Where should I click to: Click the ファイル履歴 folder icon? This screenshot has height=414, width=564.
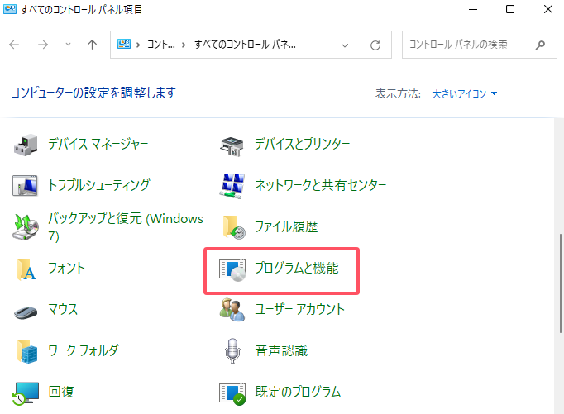click(232, 226)
